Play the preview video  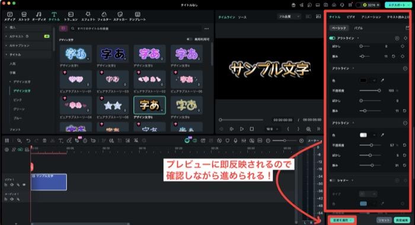pos(242,129)
